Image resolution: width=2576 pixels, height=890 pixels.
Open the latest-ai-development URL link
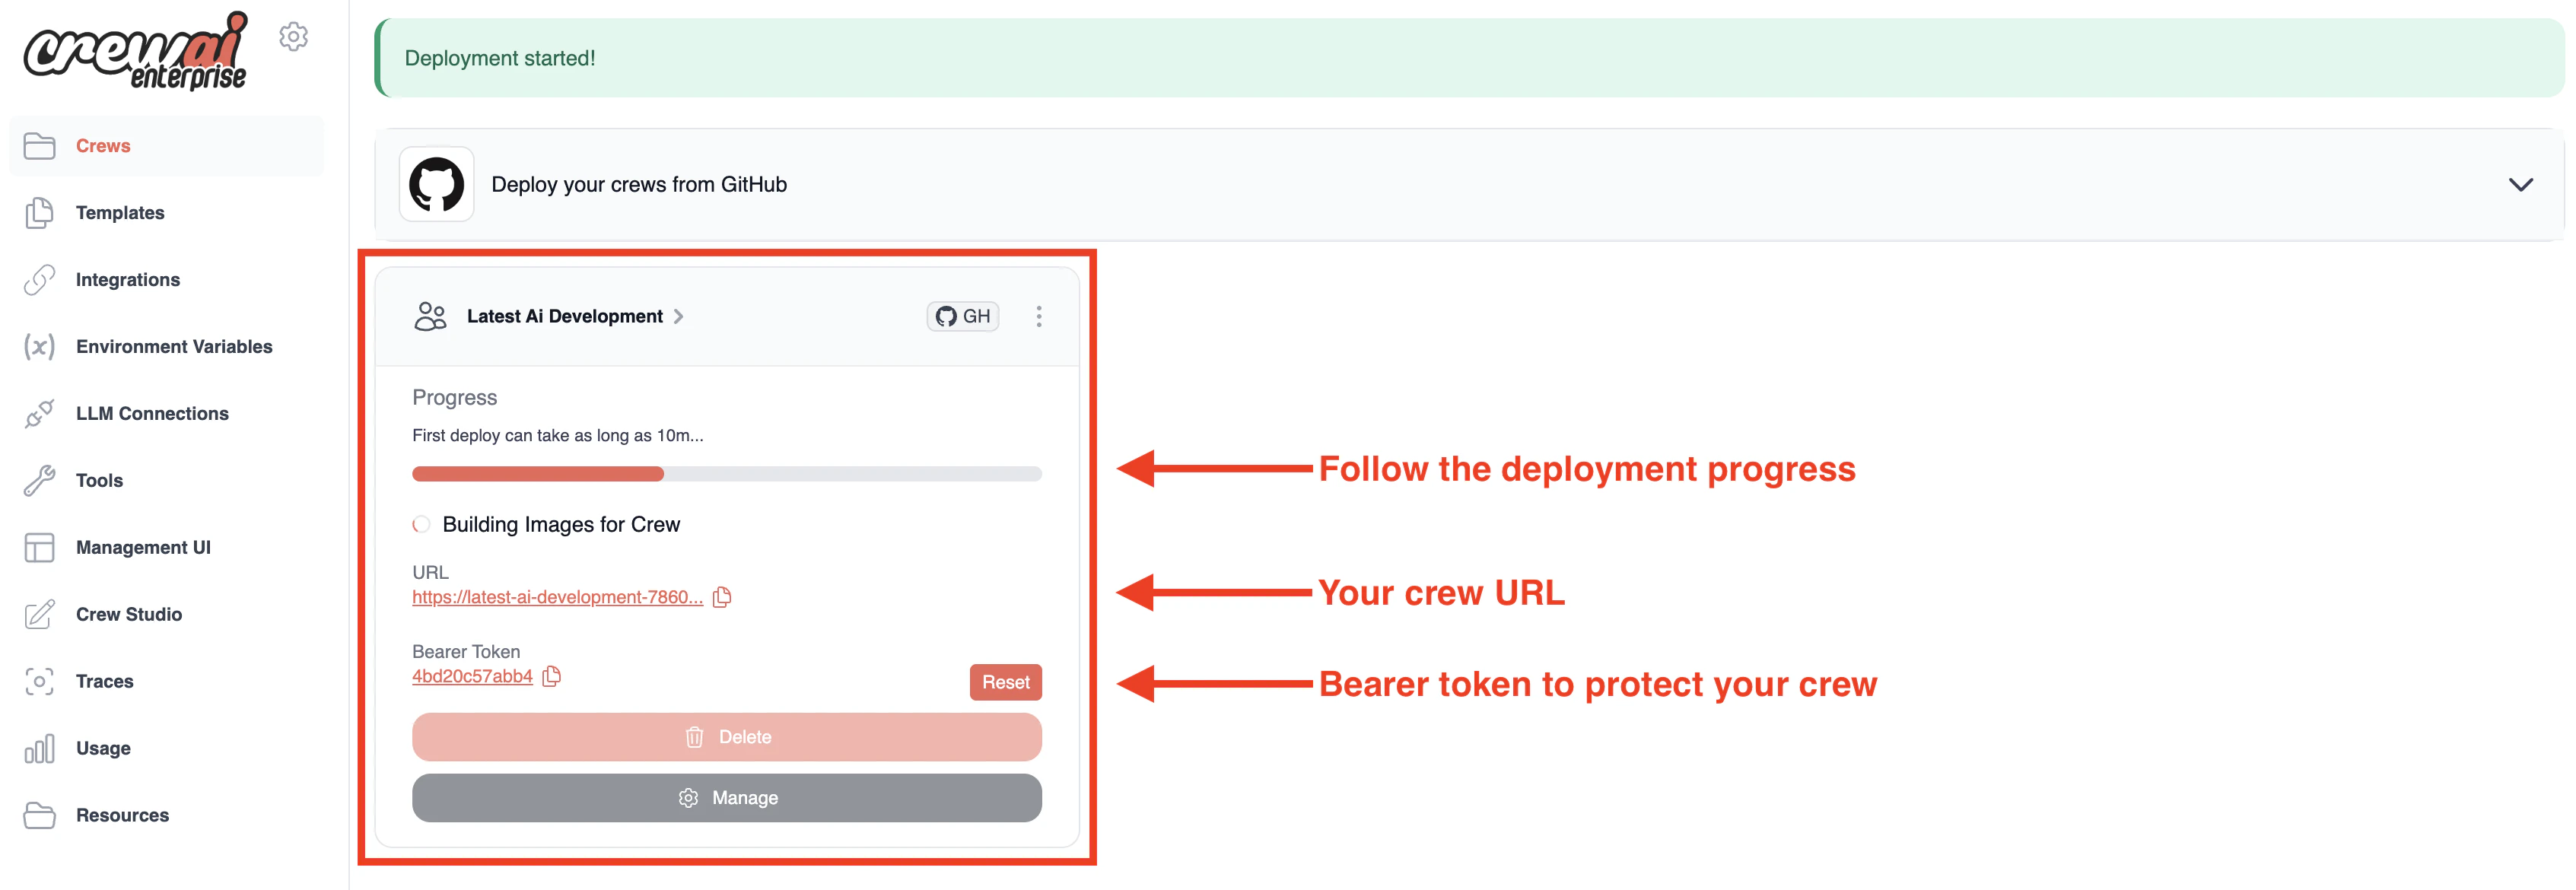557,597
